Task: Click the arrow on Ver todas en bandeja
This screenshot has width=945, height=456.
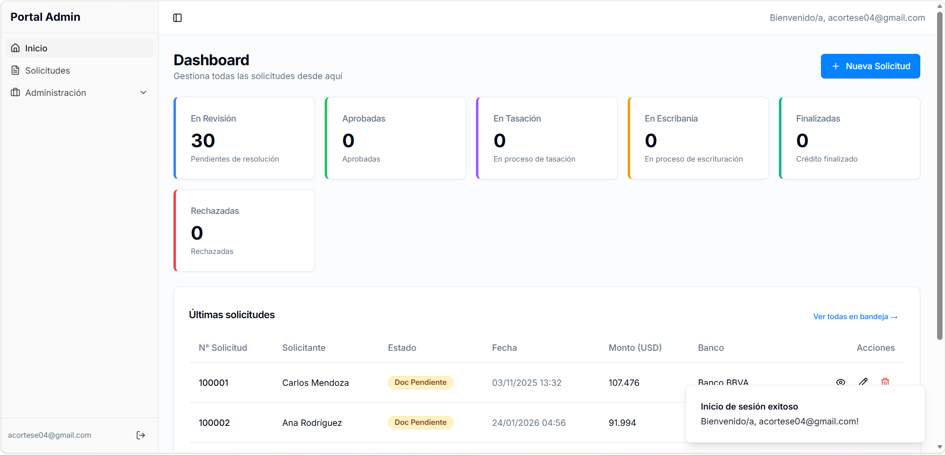Action: [894, 317]
